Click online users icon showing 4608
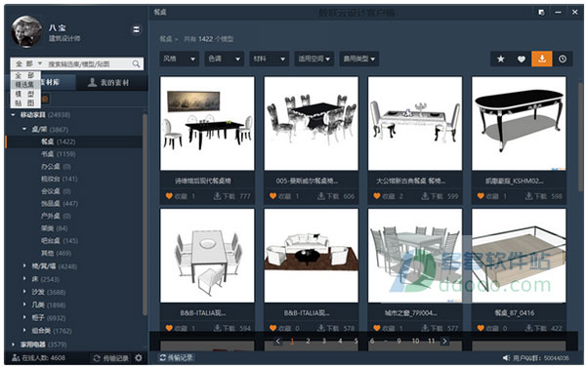The width and height of the screenshot is (586, 367). (x=16, y=357)
